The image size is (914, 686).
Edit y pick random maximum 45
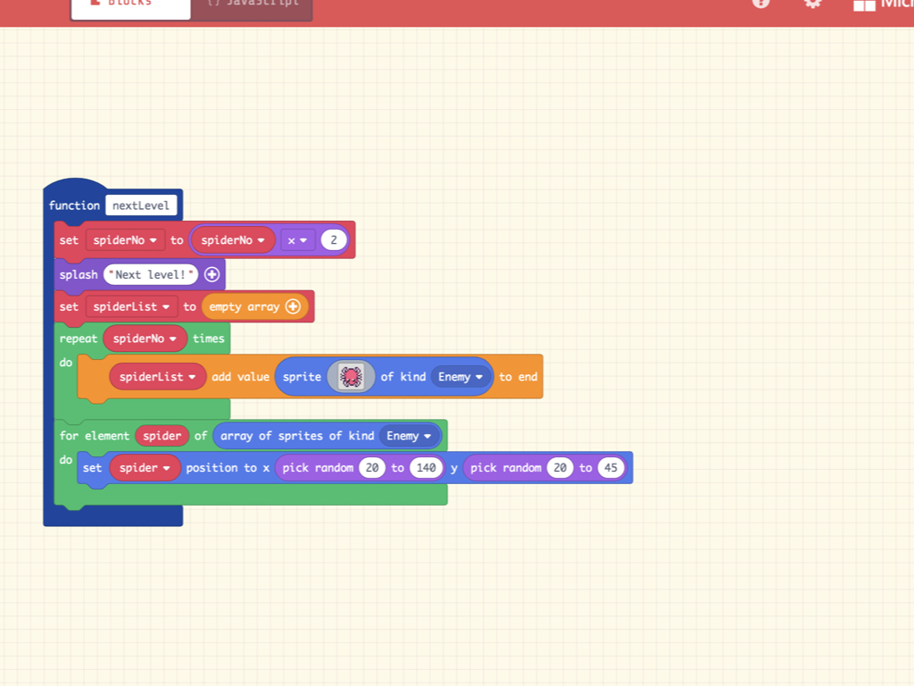[x=611, y=468]
